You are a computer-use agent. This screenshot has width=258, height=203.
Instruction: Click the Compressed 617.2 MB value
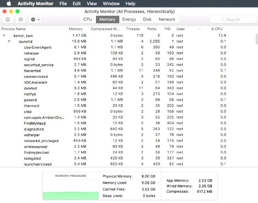(x=204, y=192)
